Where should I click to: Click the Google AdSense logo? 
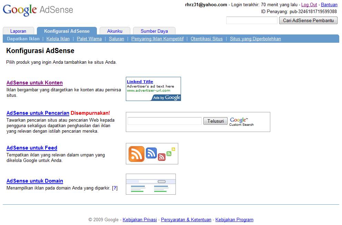pos(38,10)
